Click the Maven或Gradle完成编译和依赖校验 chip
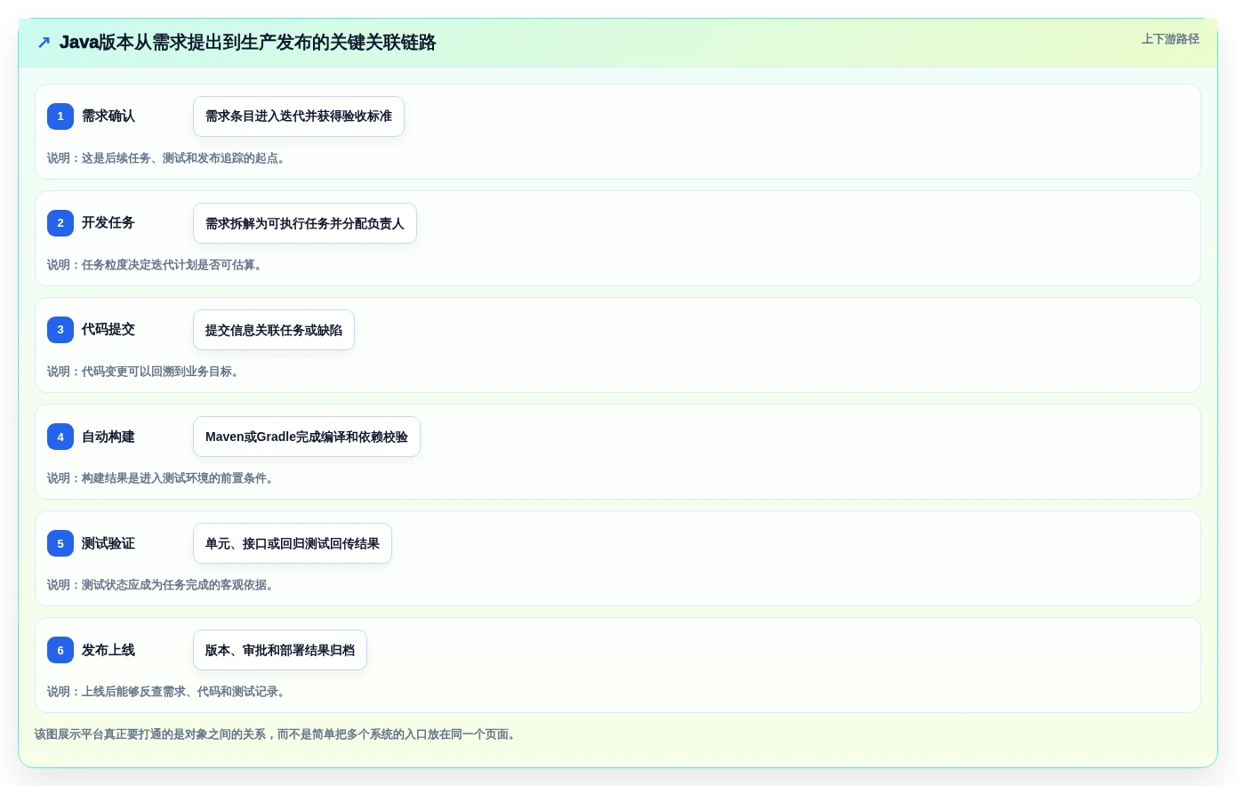 point(307,437)
